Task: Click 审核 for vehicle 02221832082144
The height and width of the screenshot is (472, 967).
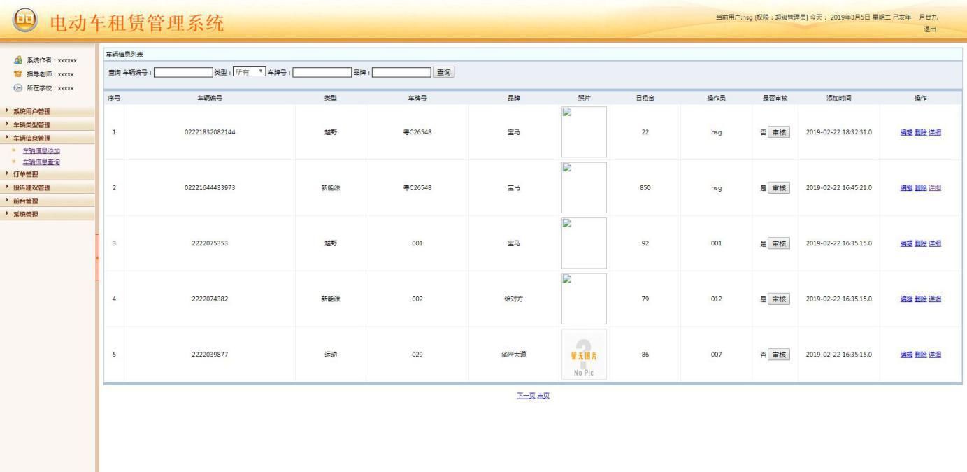Action: [779, 132]
